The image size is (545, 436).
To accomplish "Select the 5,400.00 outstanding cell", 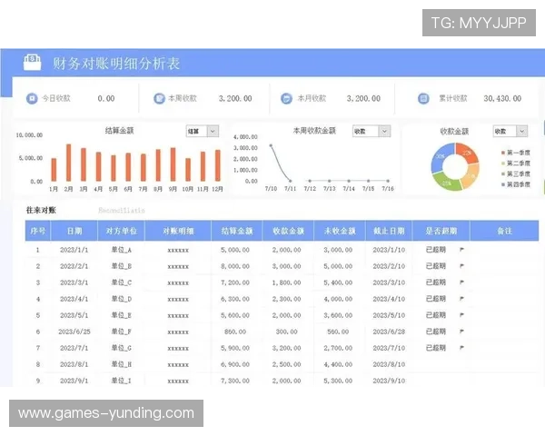I will pyautogui.click(x=338, y=282).
